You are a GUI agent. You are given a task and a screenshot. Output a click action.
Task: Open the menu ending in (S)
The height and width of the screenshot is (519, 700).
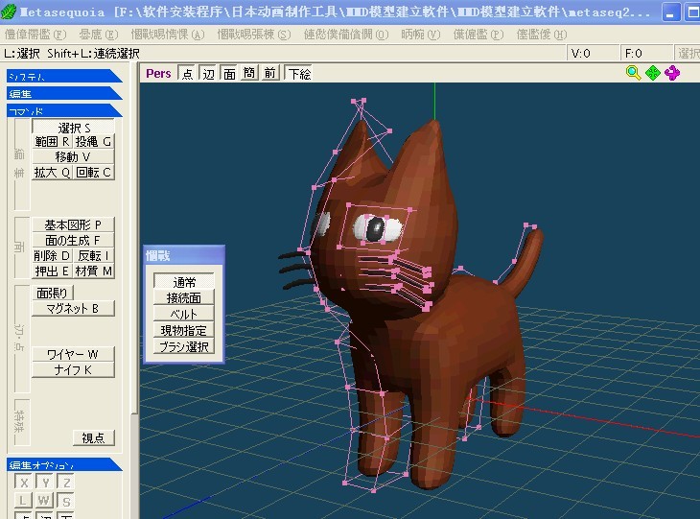pyautogui.click(x=254, y=35)
